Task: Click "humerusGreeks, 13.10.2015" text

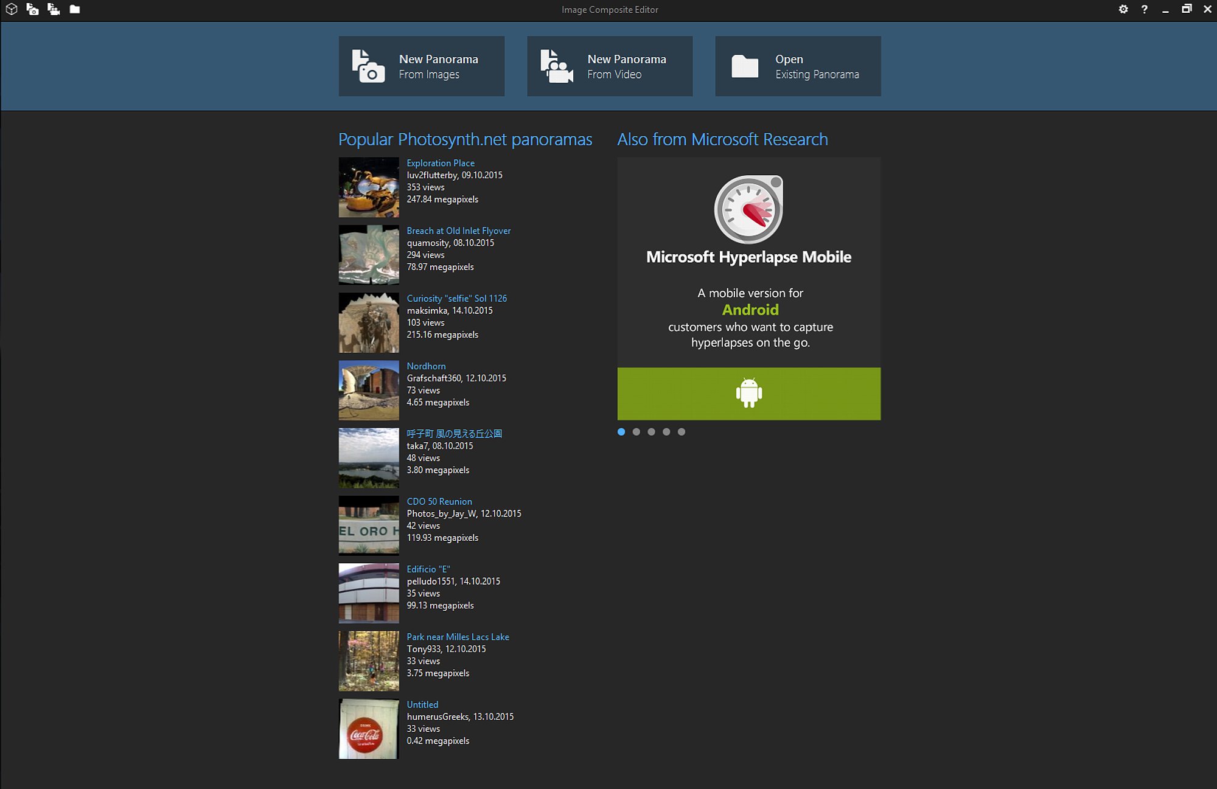Action: tap(460, 717)
